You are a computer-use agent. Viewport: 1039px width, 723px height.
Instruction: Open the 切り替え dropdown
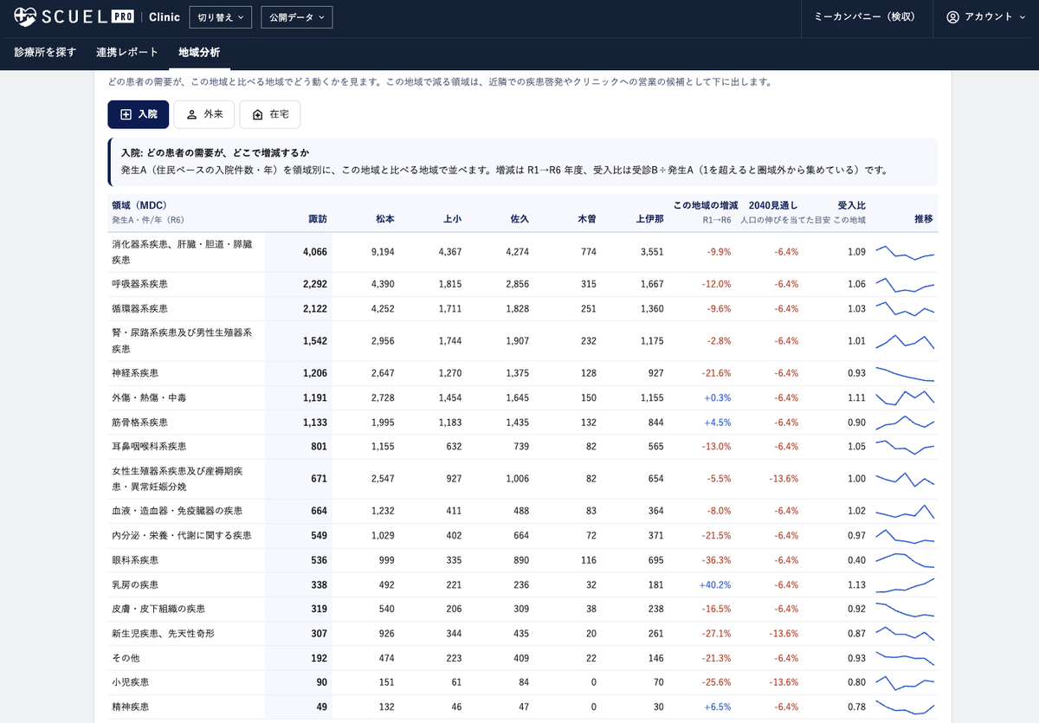(220, 16)
